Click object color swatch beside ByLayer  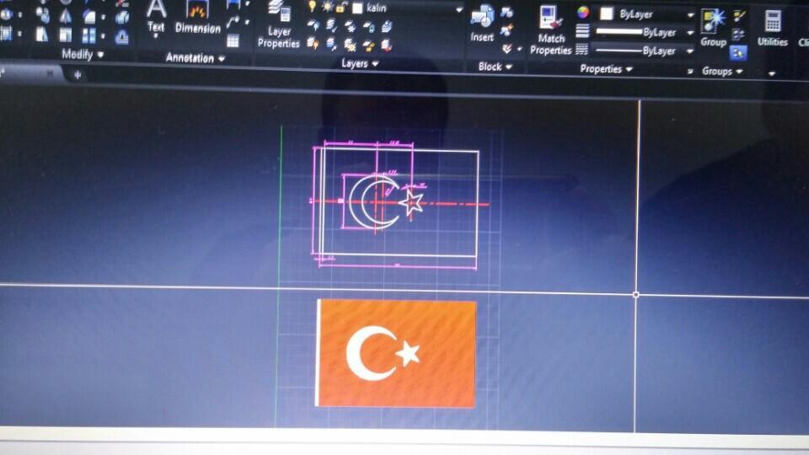606,14
